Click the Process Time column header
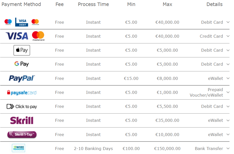The image size is (234, 154). [x=93, y=4]
